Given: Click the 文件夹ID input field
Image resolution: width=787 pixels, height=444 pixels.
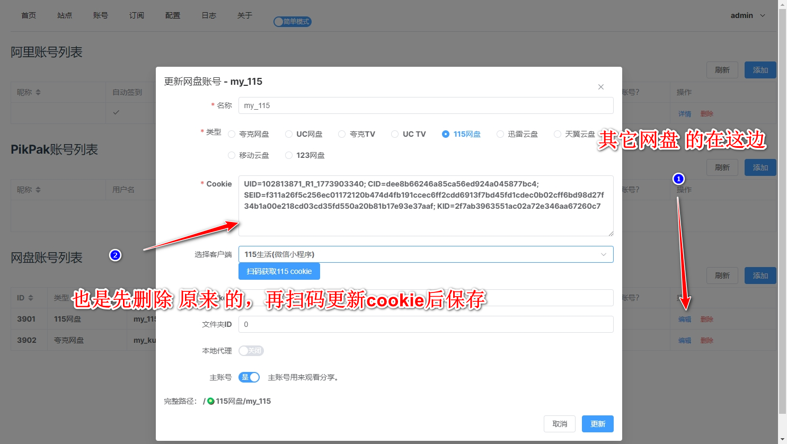Looking at the screenshot, I should pyautogui.click(x=426, y=324).
